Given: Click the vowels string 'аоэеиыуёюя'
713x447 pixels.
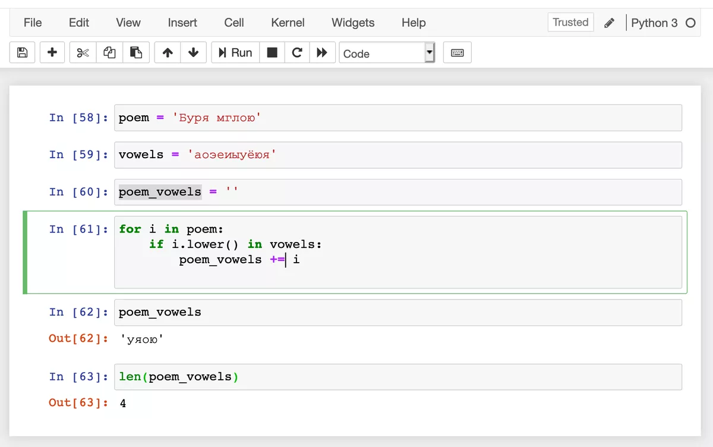Looking at the screenshot, I should coord(232,155).
